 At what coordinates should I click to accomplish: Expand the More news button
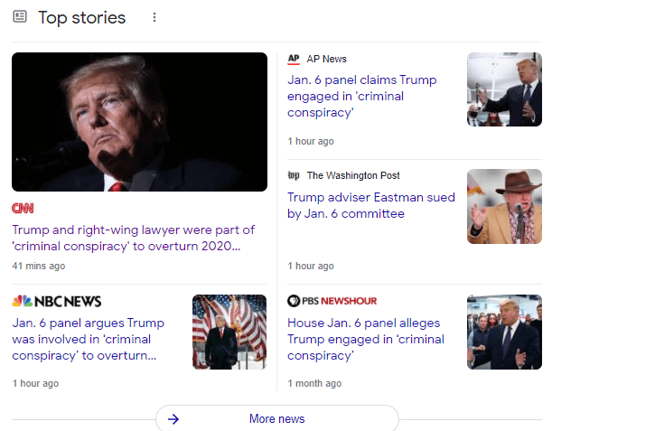276,418
